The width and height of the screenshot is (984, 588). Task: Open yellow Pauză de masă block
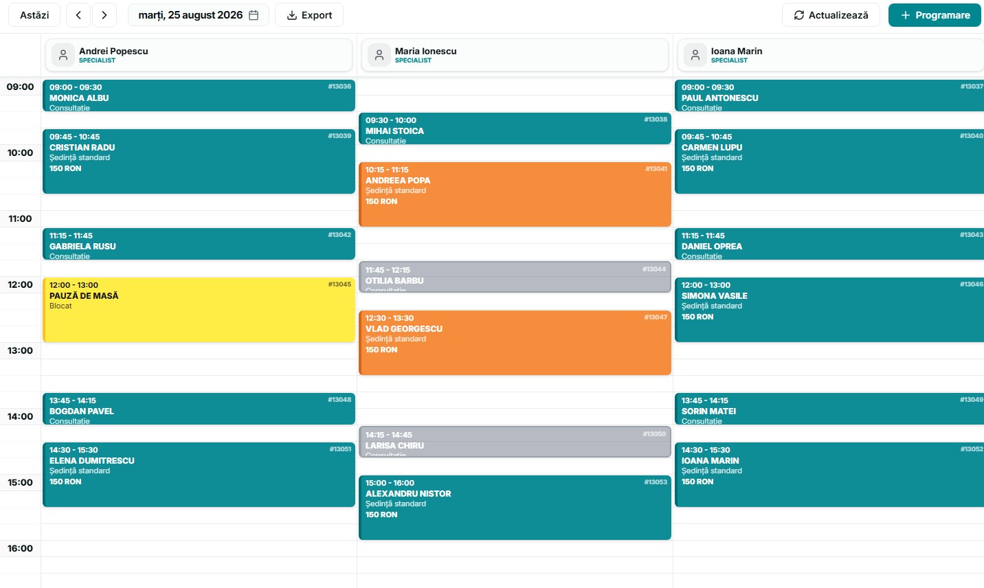[x=199, y=310]
